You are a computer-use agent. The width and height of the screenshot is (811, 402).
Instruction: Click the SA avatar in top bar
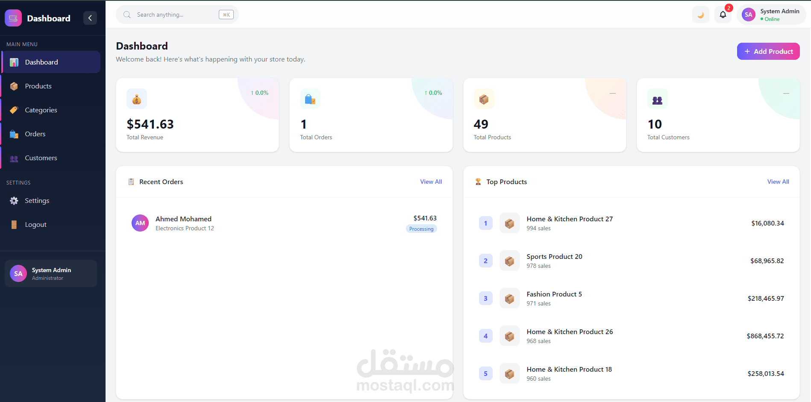[749, 15]
